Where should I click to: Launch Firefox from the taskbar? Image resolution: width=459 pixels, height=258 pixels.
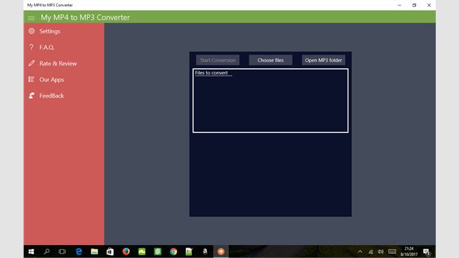pyautogui.click(x=126, y=251)
